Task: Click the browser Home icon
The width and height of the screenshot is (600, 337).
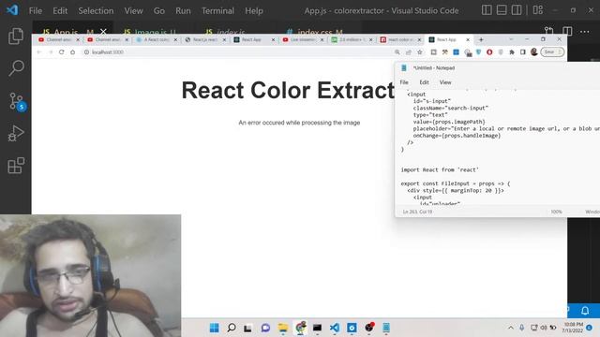Action: [x=73, y=52]
